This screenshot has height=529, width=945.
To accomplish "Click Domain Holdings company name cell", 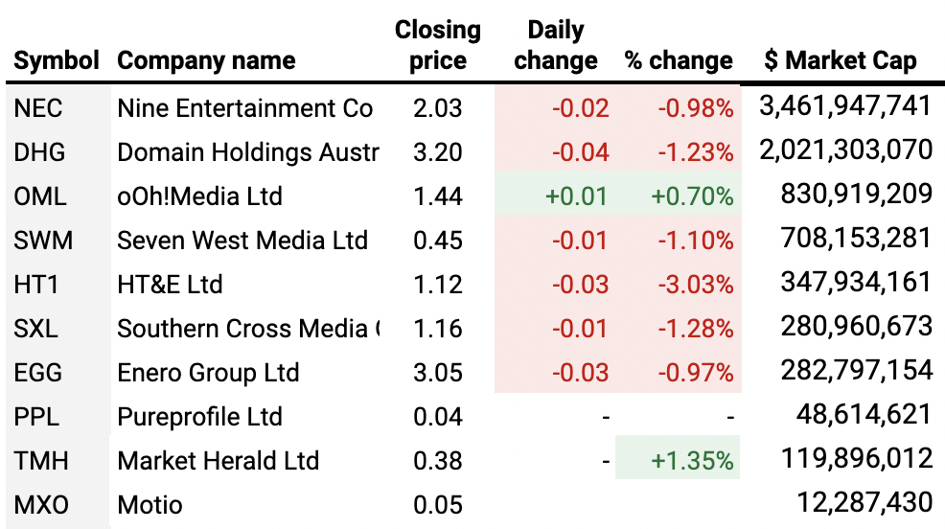I will 247,152.
